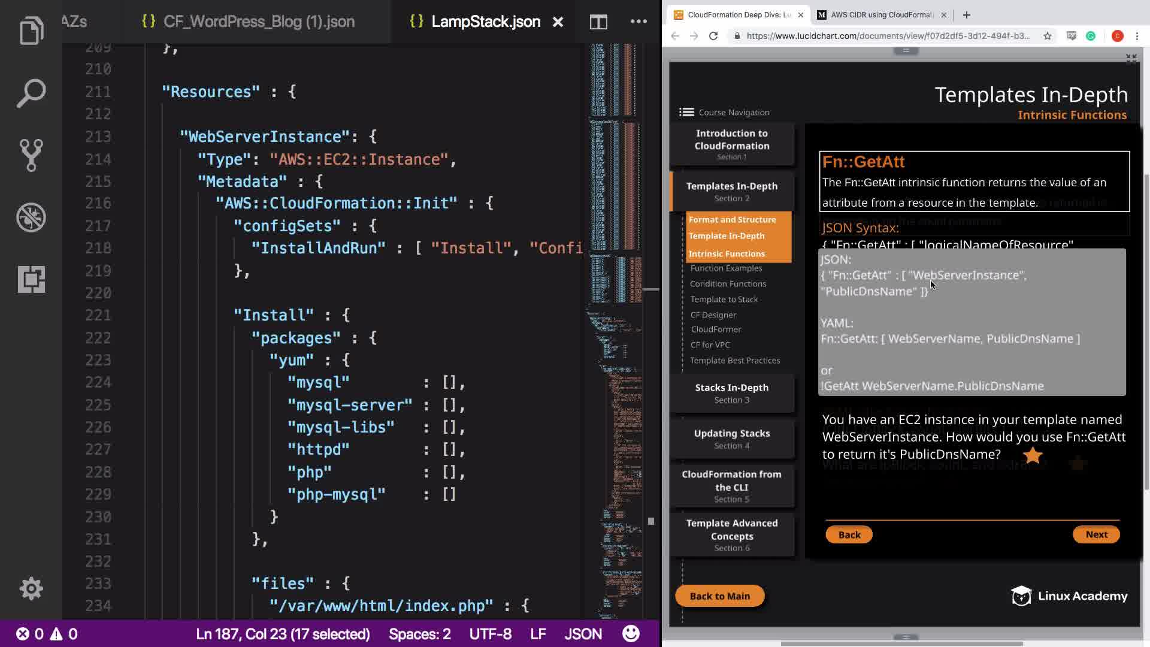This screenshot has width=1150, height=647.
Task: Switch to CF_WordPress_Blog (1).json tab
Action: click(258, 22)
